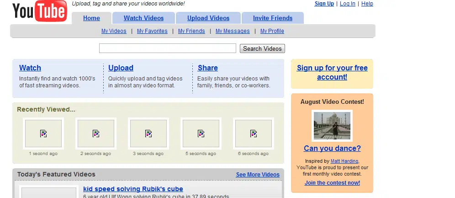The image size is (455, 198).
Task: Click the Agra India contest thumbnail
Action: click(x=332, y=126)
